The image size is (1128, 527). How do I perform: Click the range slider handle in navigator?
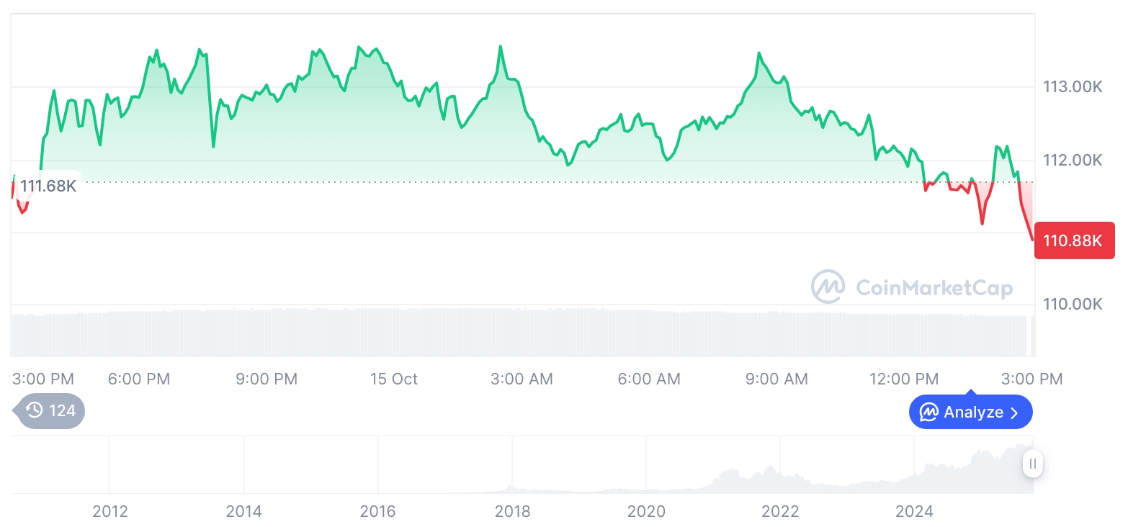[x=1033, y=464]
